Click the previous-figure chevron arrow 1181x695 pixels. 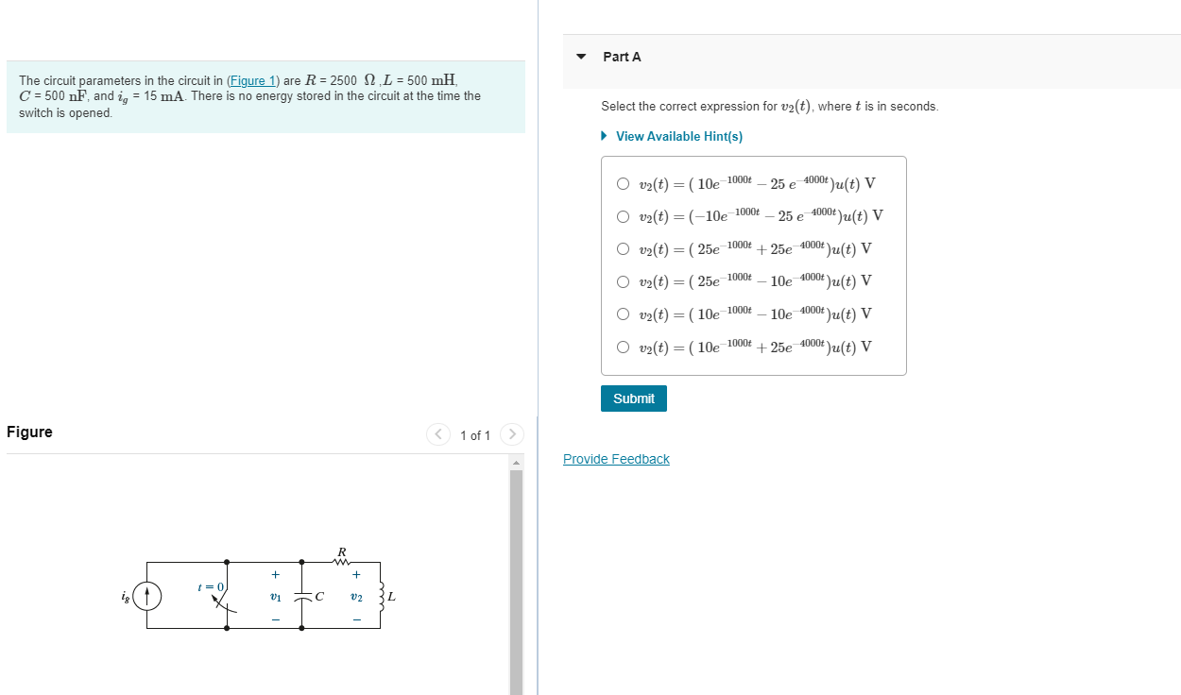[438, 434]
